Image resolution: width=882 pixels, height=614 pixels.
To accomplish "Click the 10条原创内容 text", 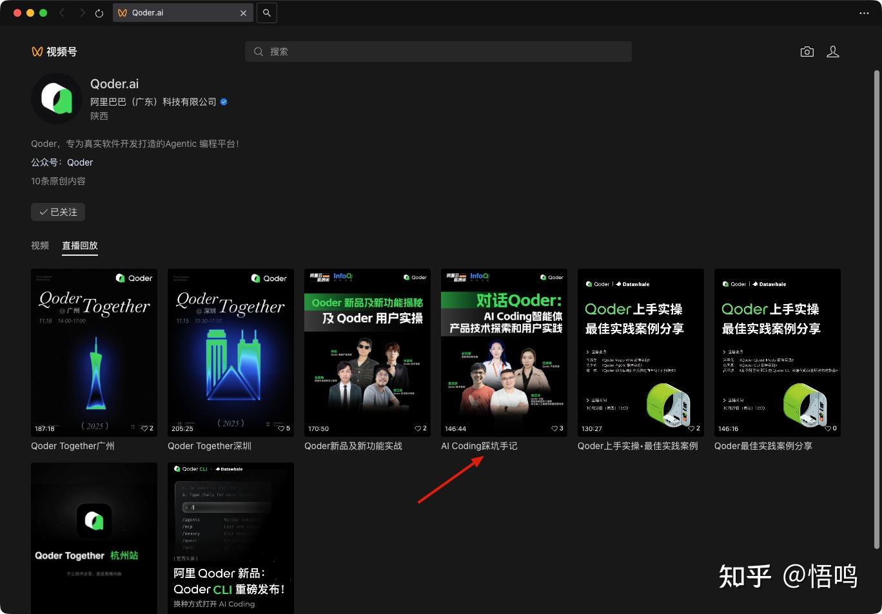I will pos(58,181).
